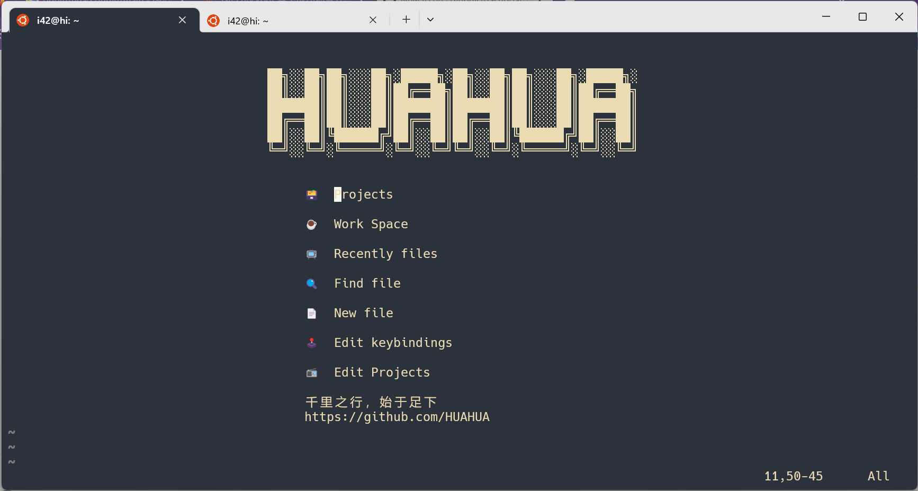Click the briefcase icon beside Projects
Screen dimensions: 918x491
coord(312,194)
